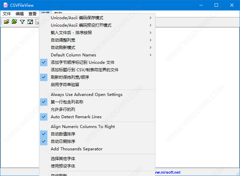240x176 pixels.
Task: Open the 文件 menu
Action: 7,14
